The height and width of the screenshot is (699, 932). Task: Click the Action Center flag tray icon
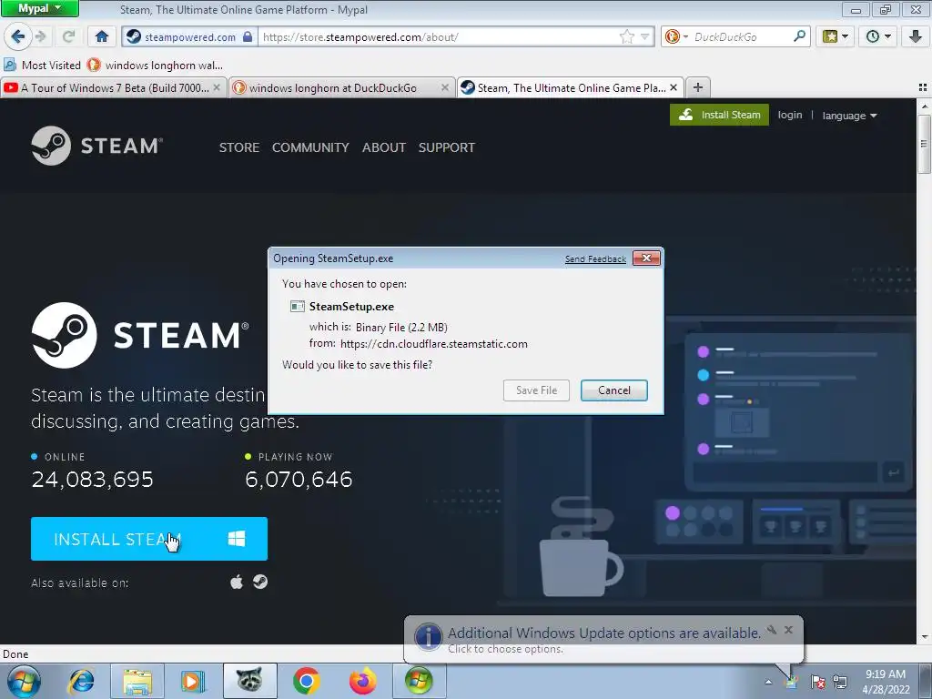[x=818, y=682]
